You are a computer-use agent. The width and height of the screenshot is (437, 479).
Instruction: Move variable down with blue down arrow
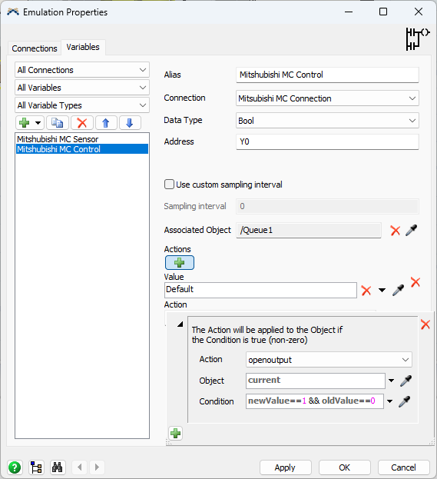pyautogui.click(x=130, y=123)
